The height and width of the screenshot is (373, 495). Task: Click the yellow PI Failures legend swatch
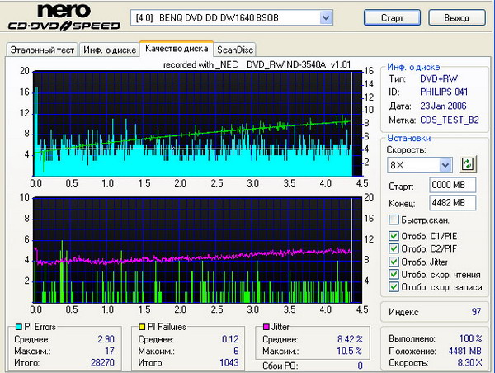[x=142, y=327]
